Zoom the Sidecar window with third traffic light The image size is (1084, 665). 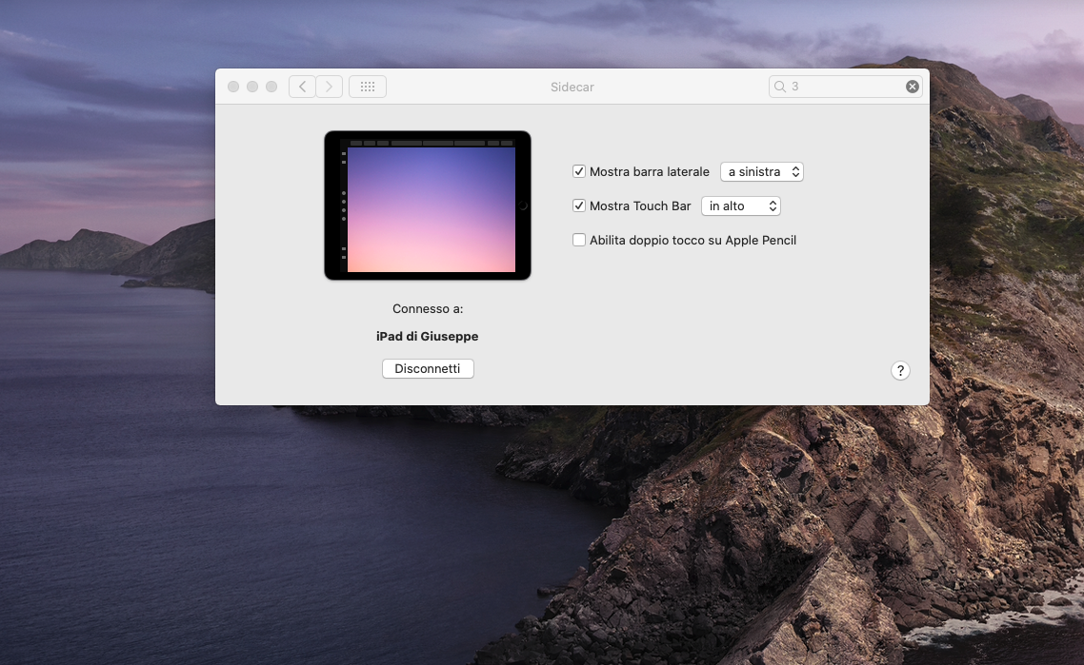click(271, 87)
